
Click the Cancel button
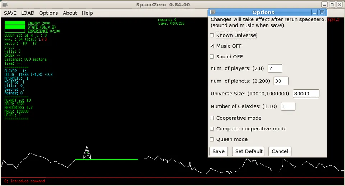(x=280, y=151)
